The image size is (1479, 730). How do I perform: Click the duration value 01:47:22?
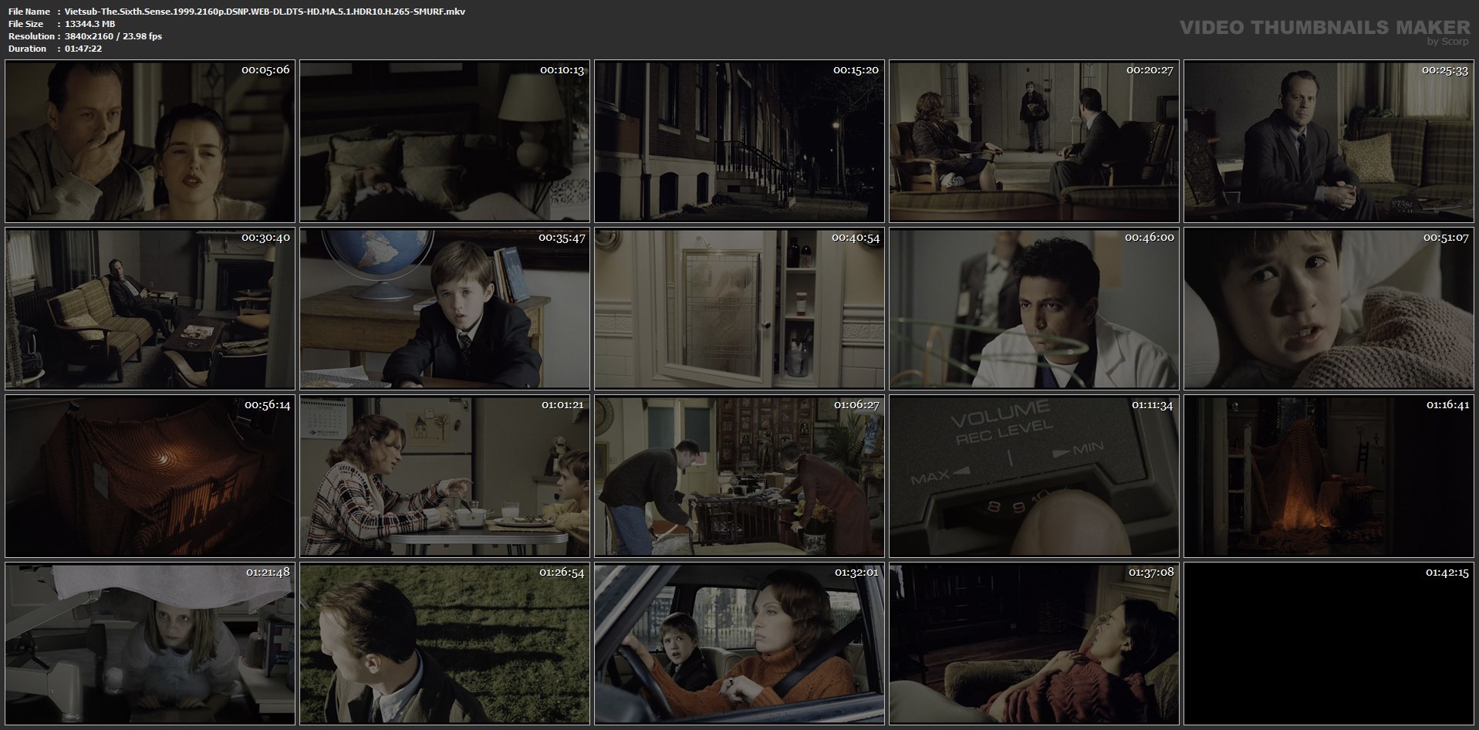pos(83,49)
